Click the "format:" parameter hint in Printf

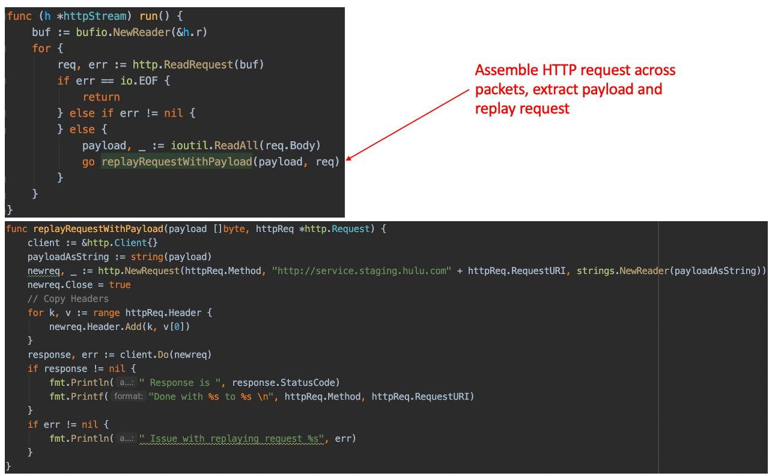[x=129, y=397]
